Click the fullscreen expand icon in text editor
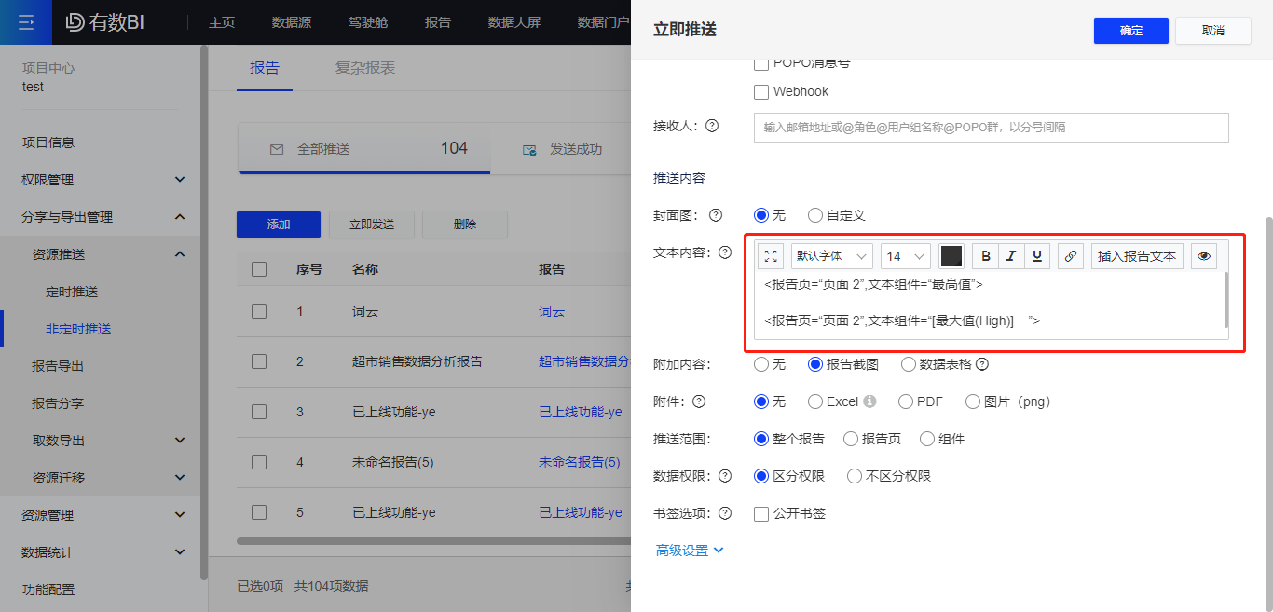This screenshot has height=612, width=1273. (x=771, y=256)
